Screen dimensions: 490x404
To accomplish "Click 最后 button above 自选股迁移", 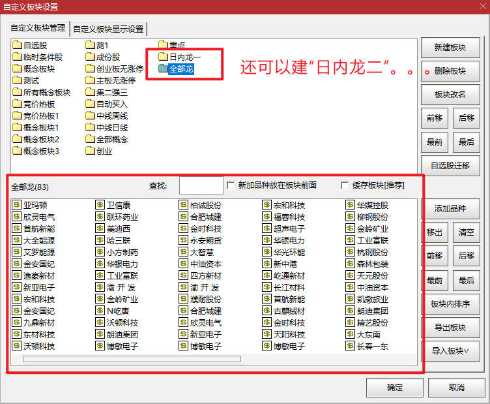I will point(467,142).
